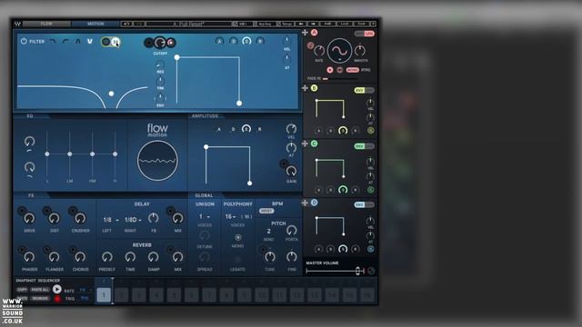Click the flow motion oscillator circle
The height and width of the screenshot is (327, 582).
click(x=157, y=161)
